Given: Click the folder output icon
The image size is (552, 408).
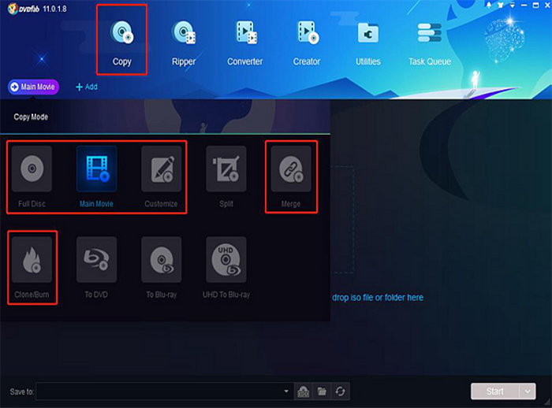Looking at the screenshot, I should [322, 391].
